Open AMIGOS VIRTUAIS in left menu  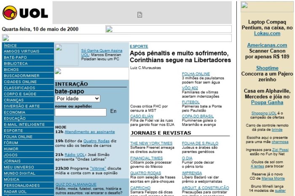pyautogui.click(x=21, y=51)
